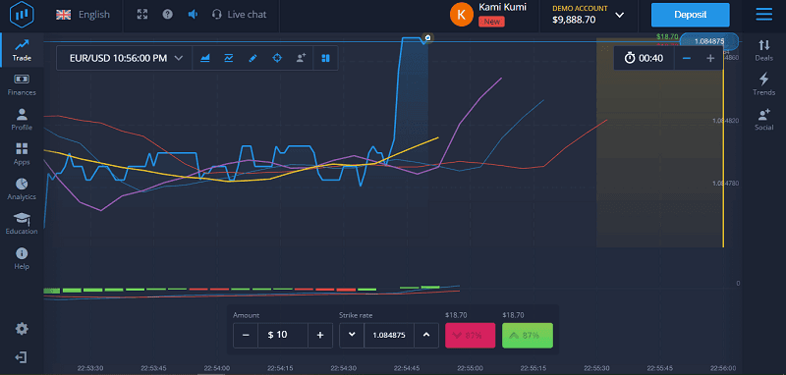Raise the strike rate arrow
Image resolution: width=786 pixels, height=375 pixels.
click(426, 335)
